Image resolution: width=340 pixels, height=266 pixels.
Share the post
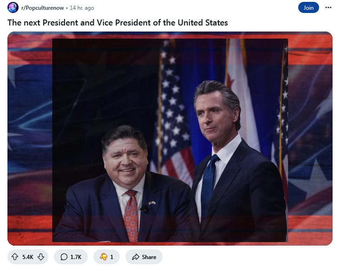pyautogui.click(x=144, y=257)
